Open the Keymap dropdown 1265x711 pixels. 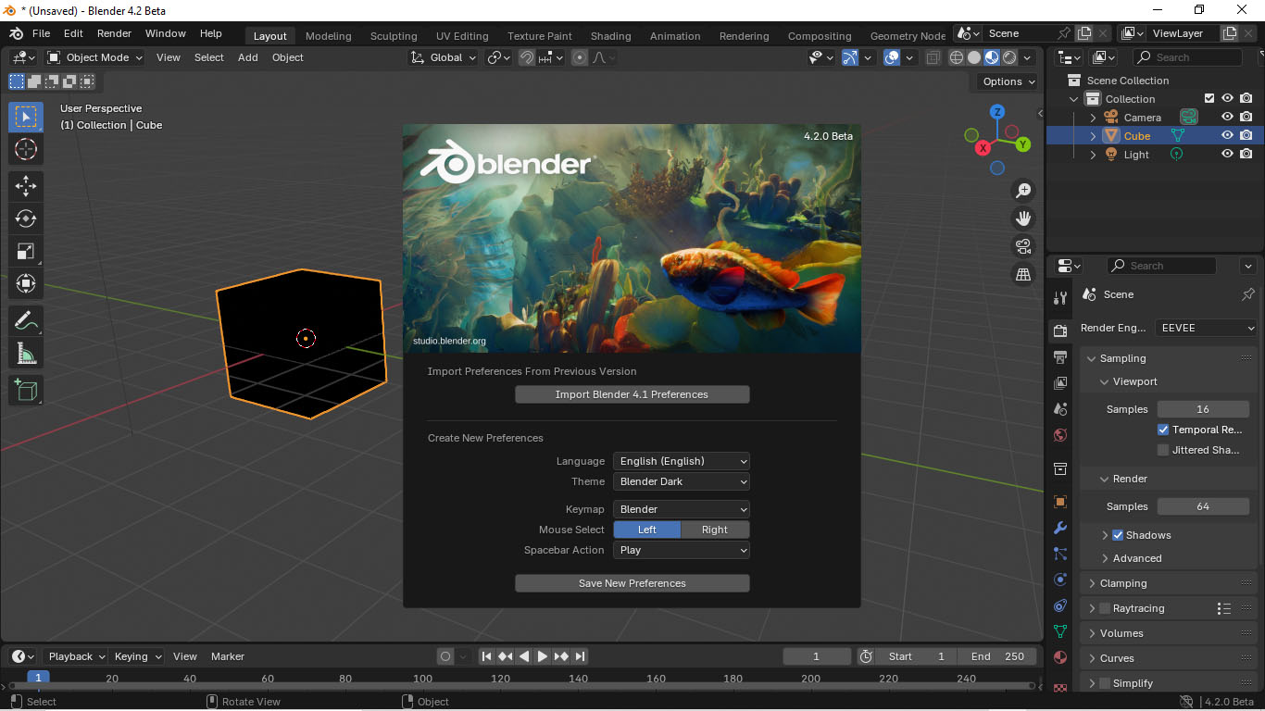coord(682,509)
